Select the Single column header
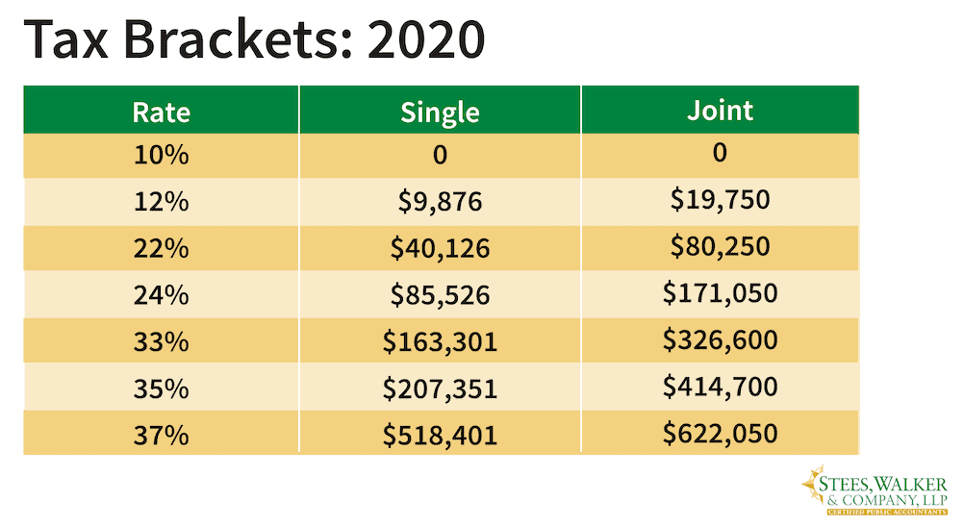Viewport: 964px width, 526px height. [x=440, y=112]
